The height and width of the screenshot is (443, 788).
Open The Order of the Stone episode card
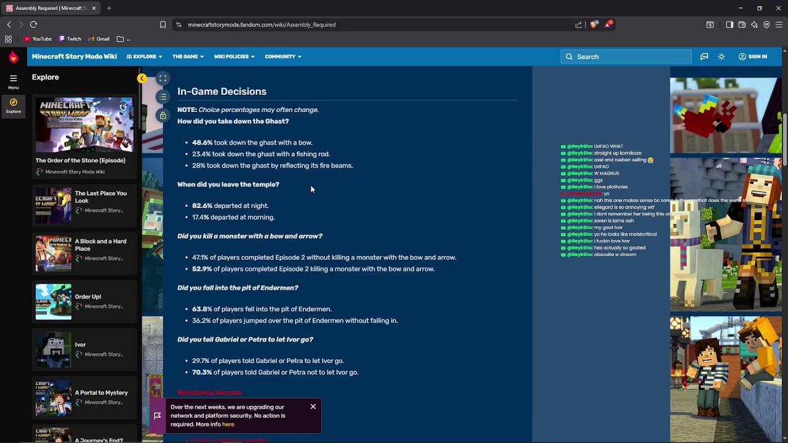[x=84, y=137]
